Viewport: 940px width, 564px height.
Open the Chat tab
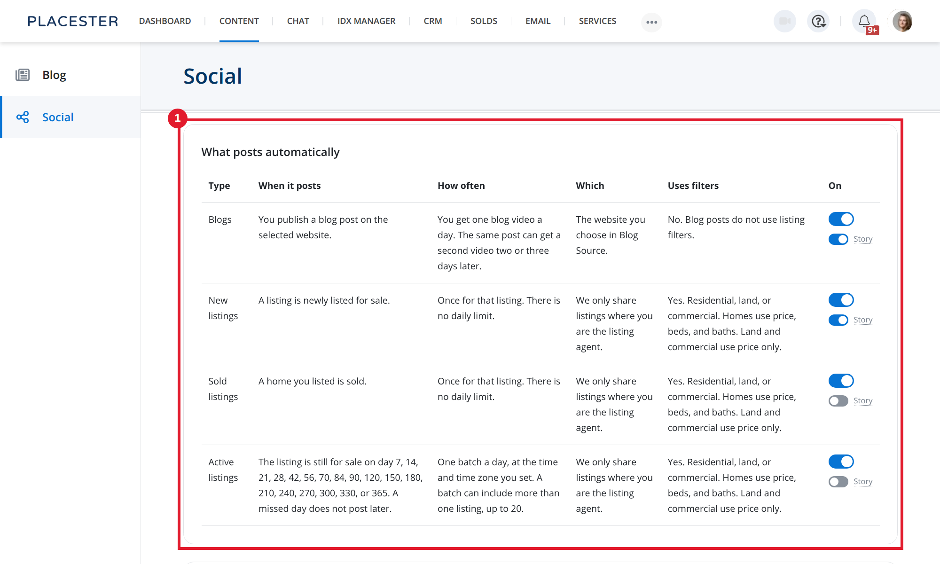click(298, 21)
